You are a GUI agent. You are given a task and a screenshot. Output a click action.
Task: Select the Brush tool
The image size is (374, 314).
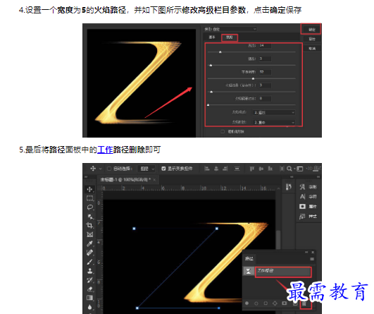coord(90,262)
